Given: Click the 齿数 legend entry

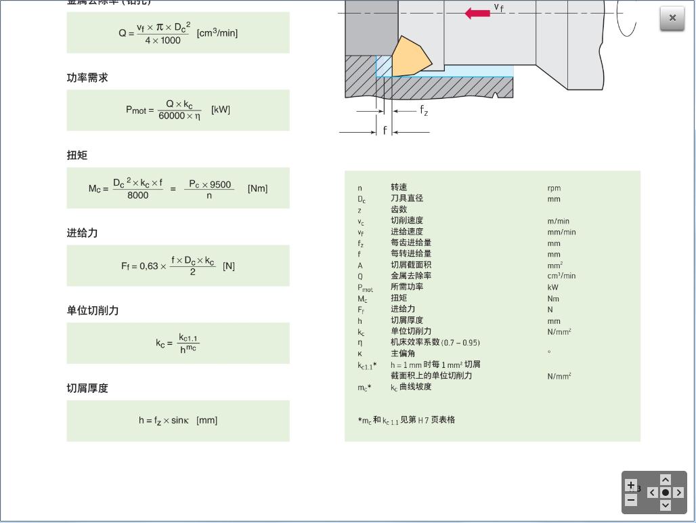Looking at the screenshot, I should (399, 209).
